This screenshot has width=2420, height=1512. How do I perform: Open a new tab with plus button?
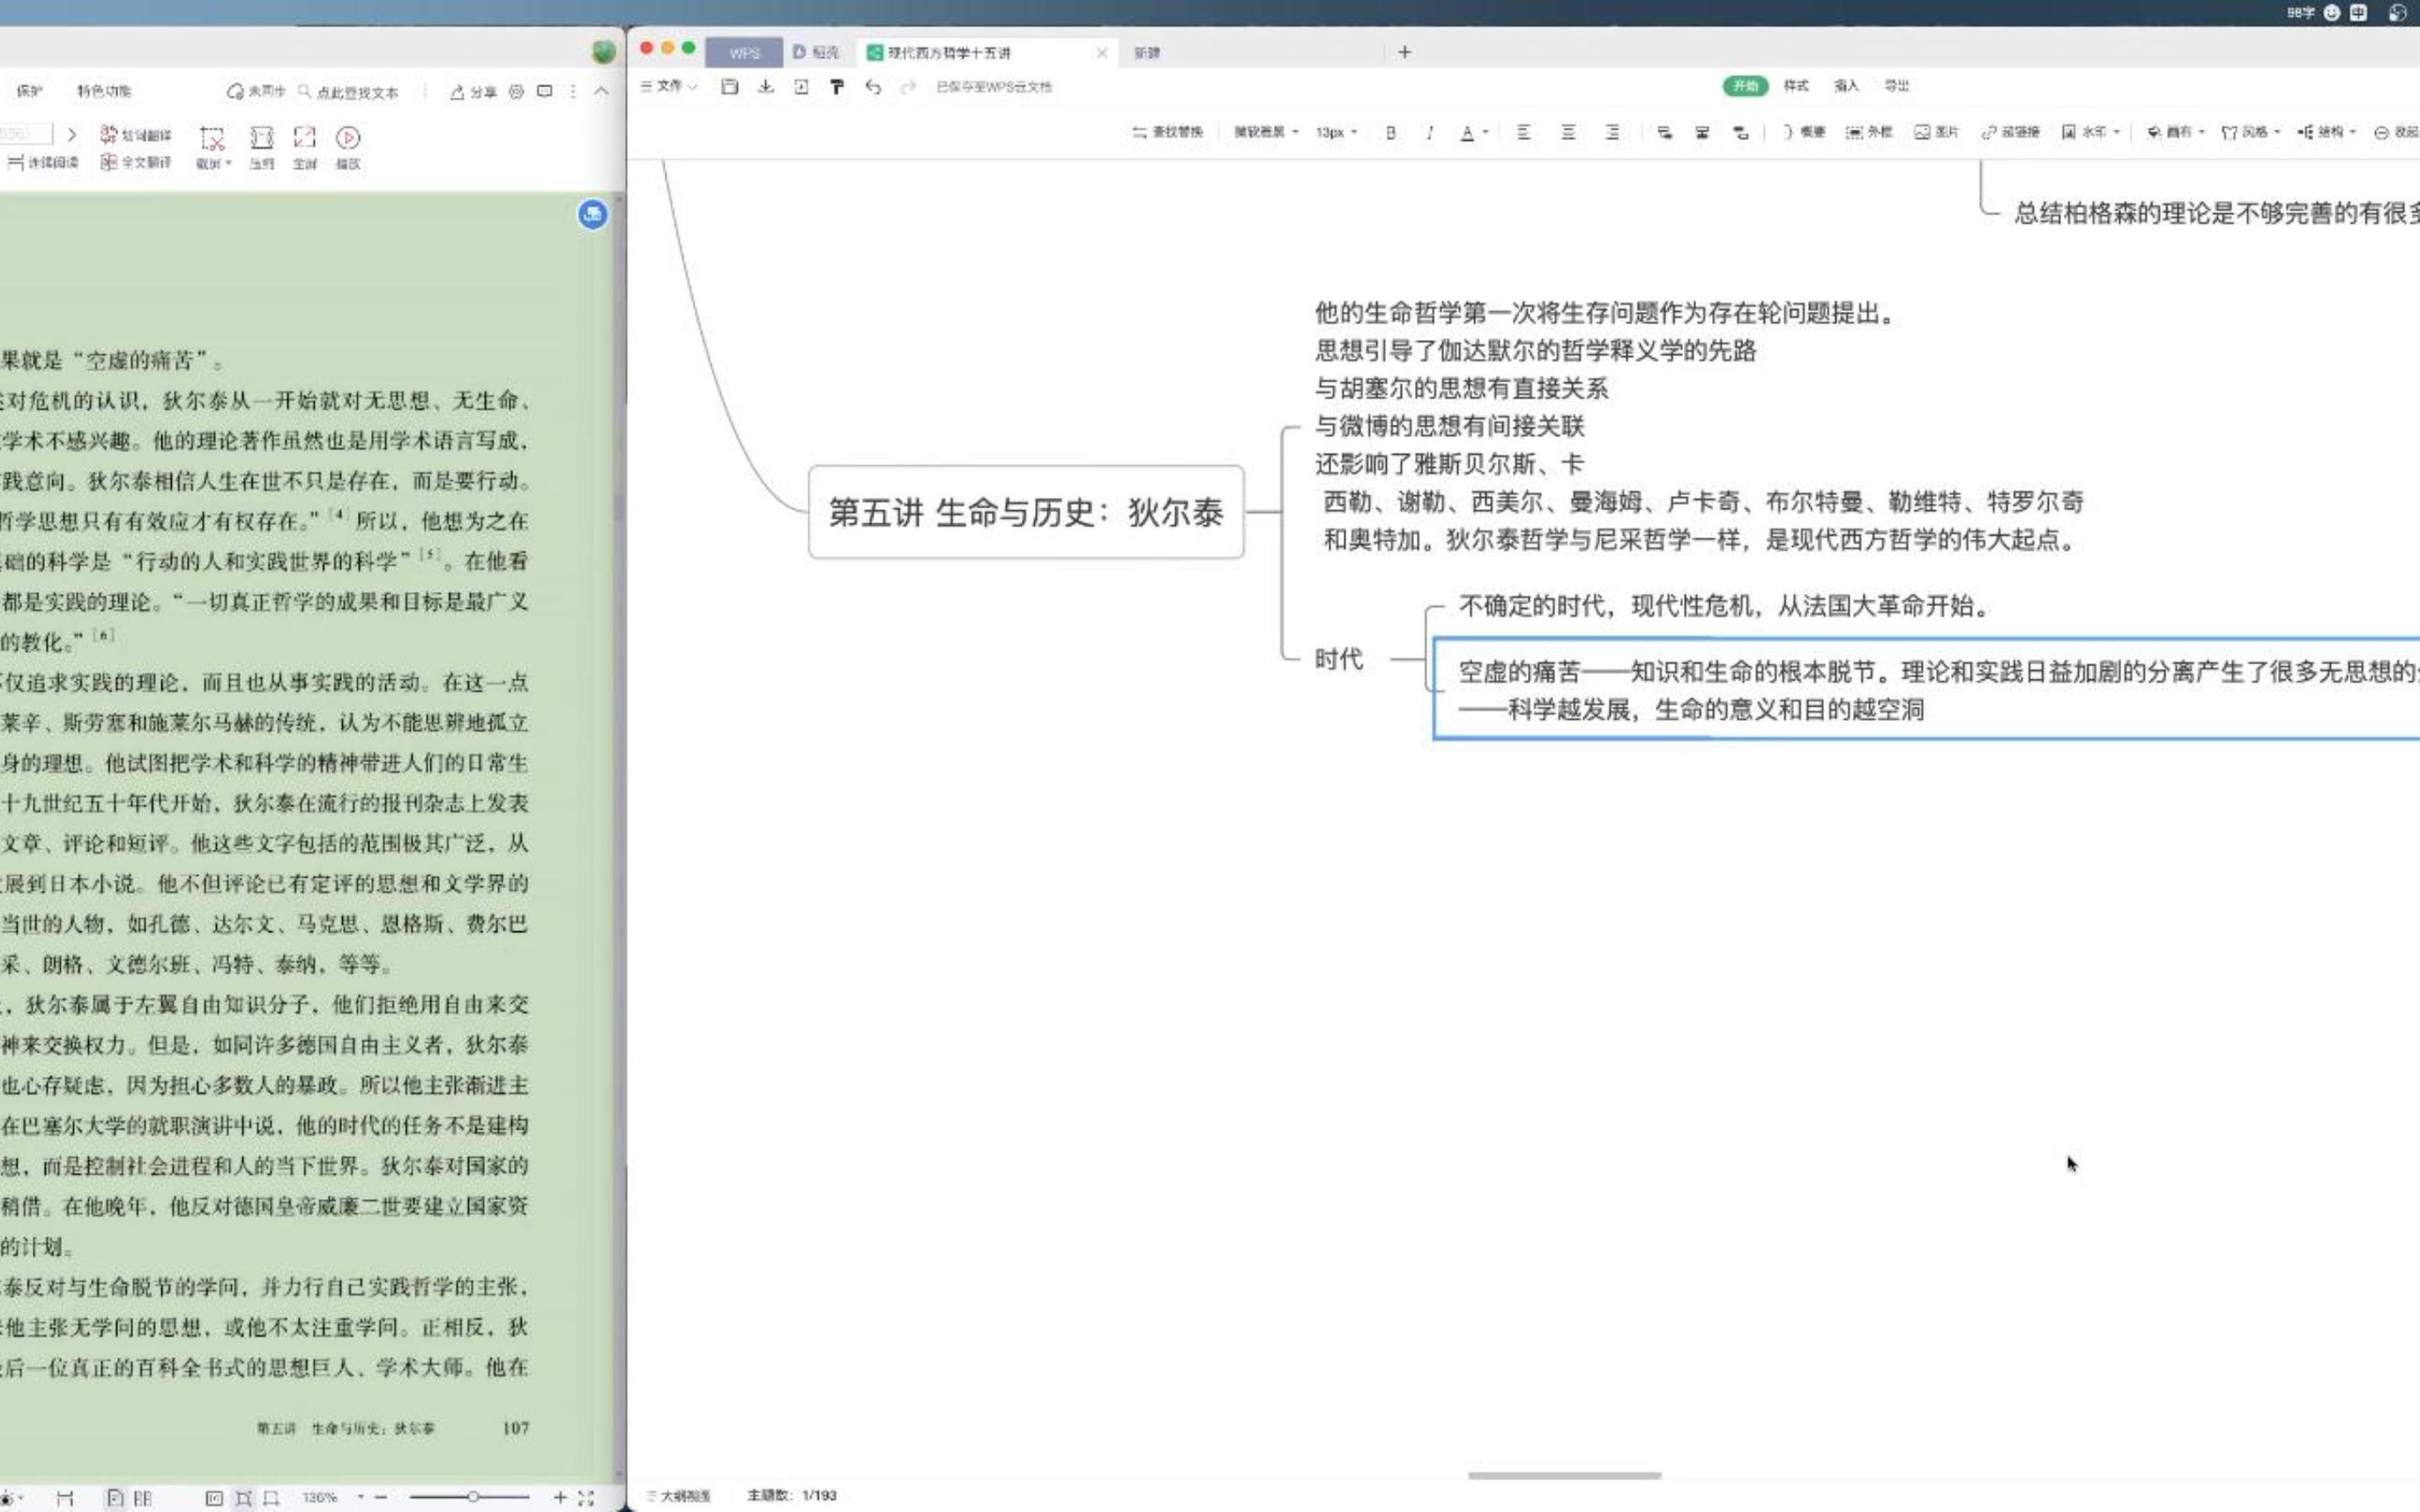tap(1404, 52)
